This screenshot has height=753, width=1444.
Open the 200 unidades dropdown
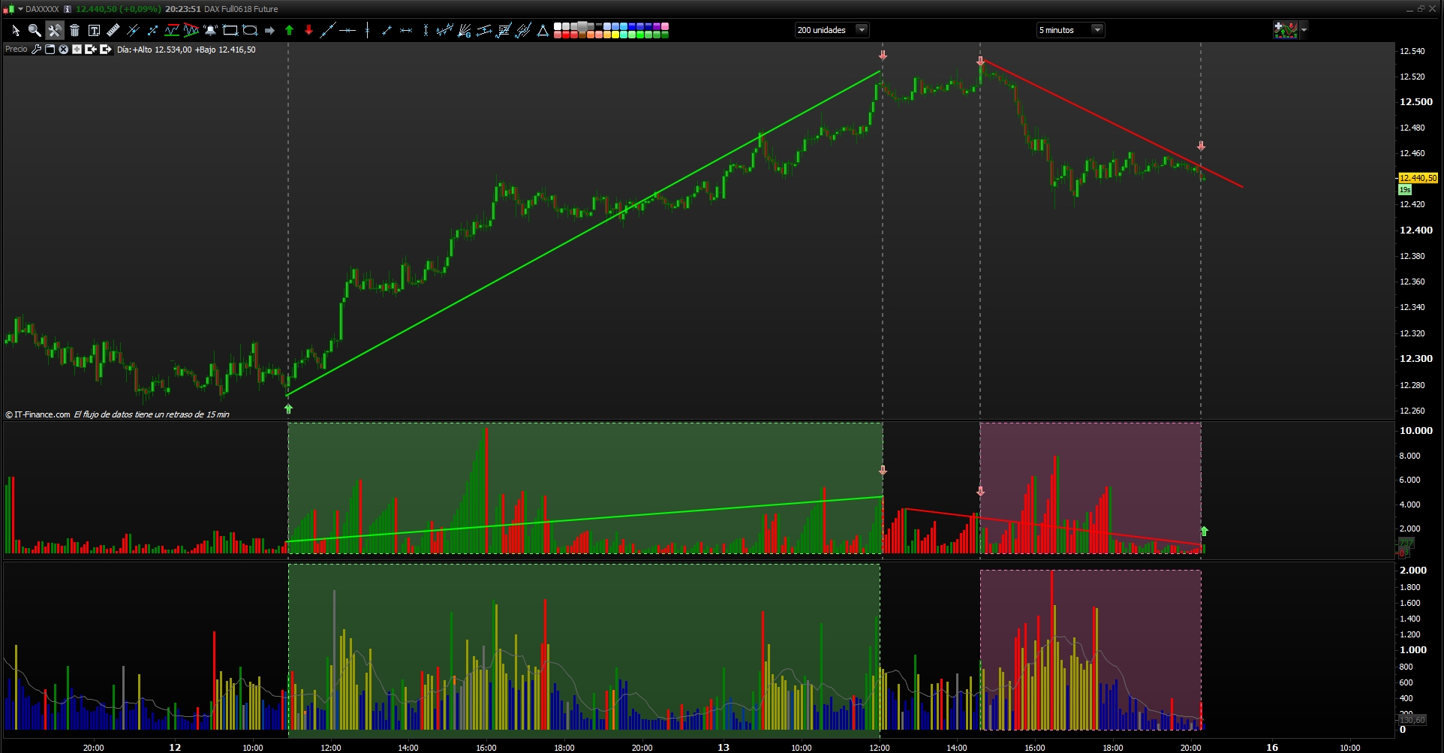(x=832, y=30)
